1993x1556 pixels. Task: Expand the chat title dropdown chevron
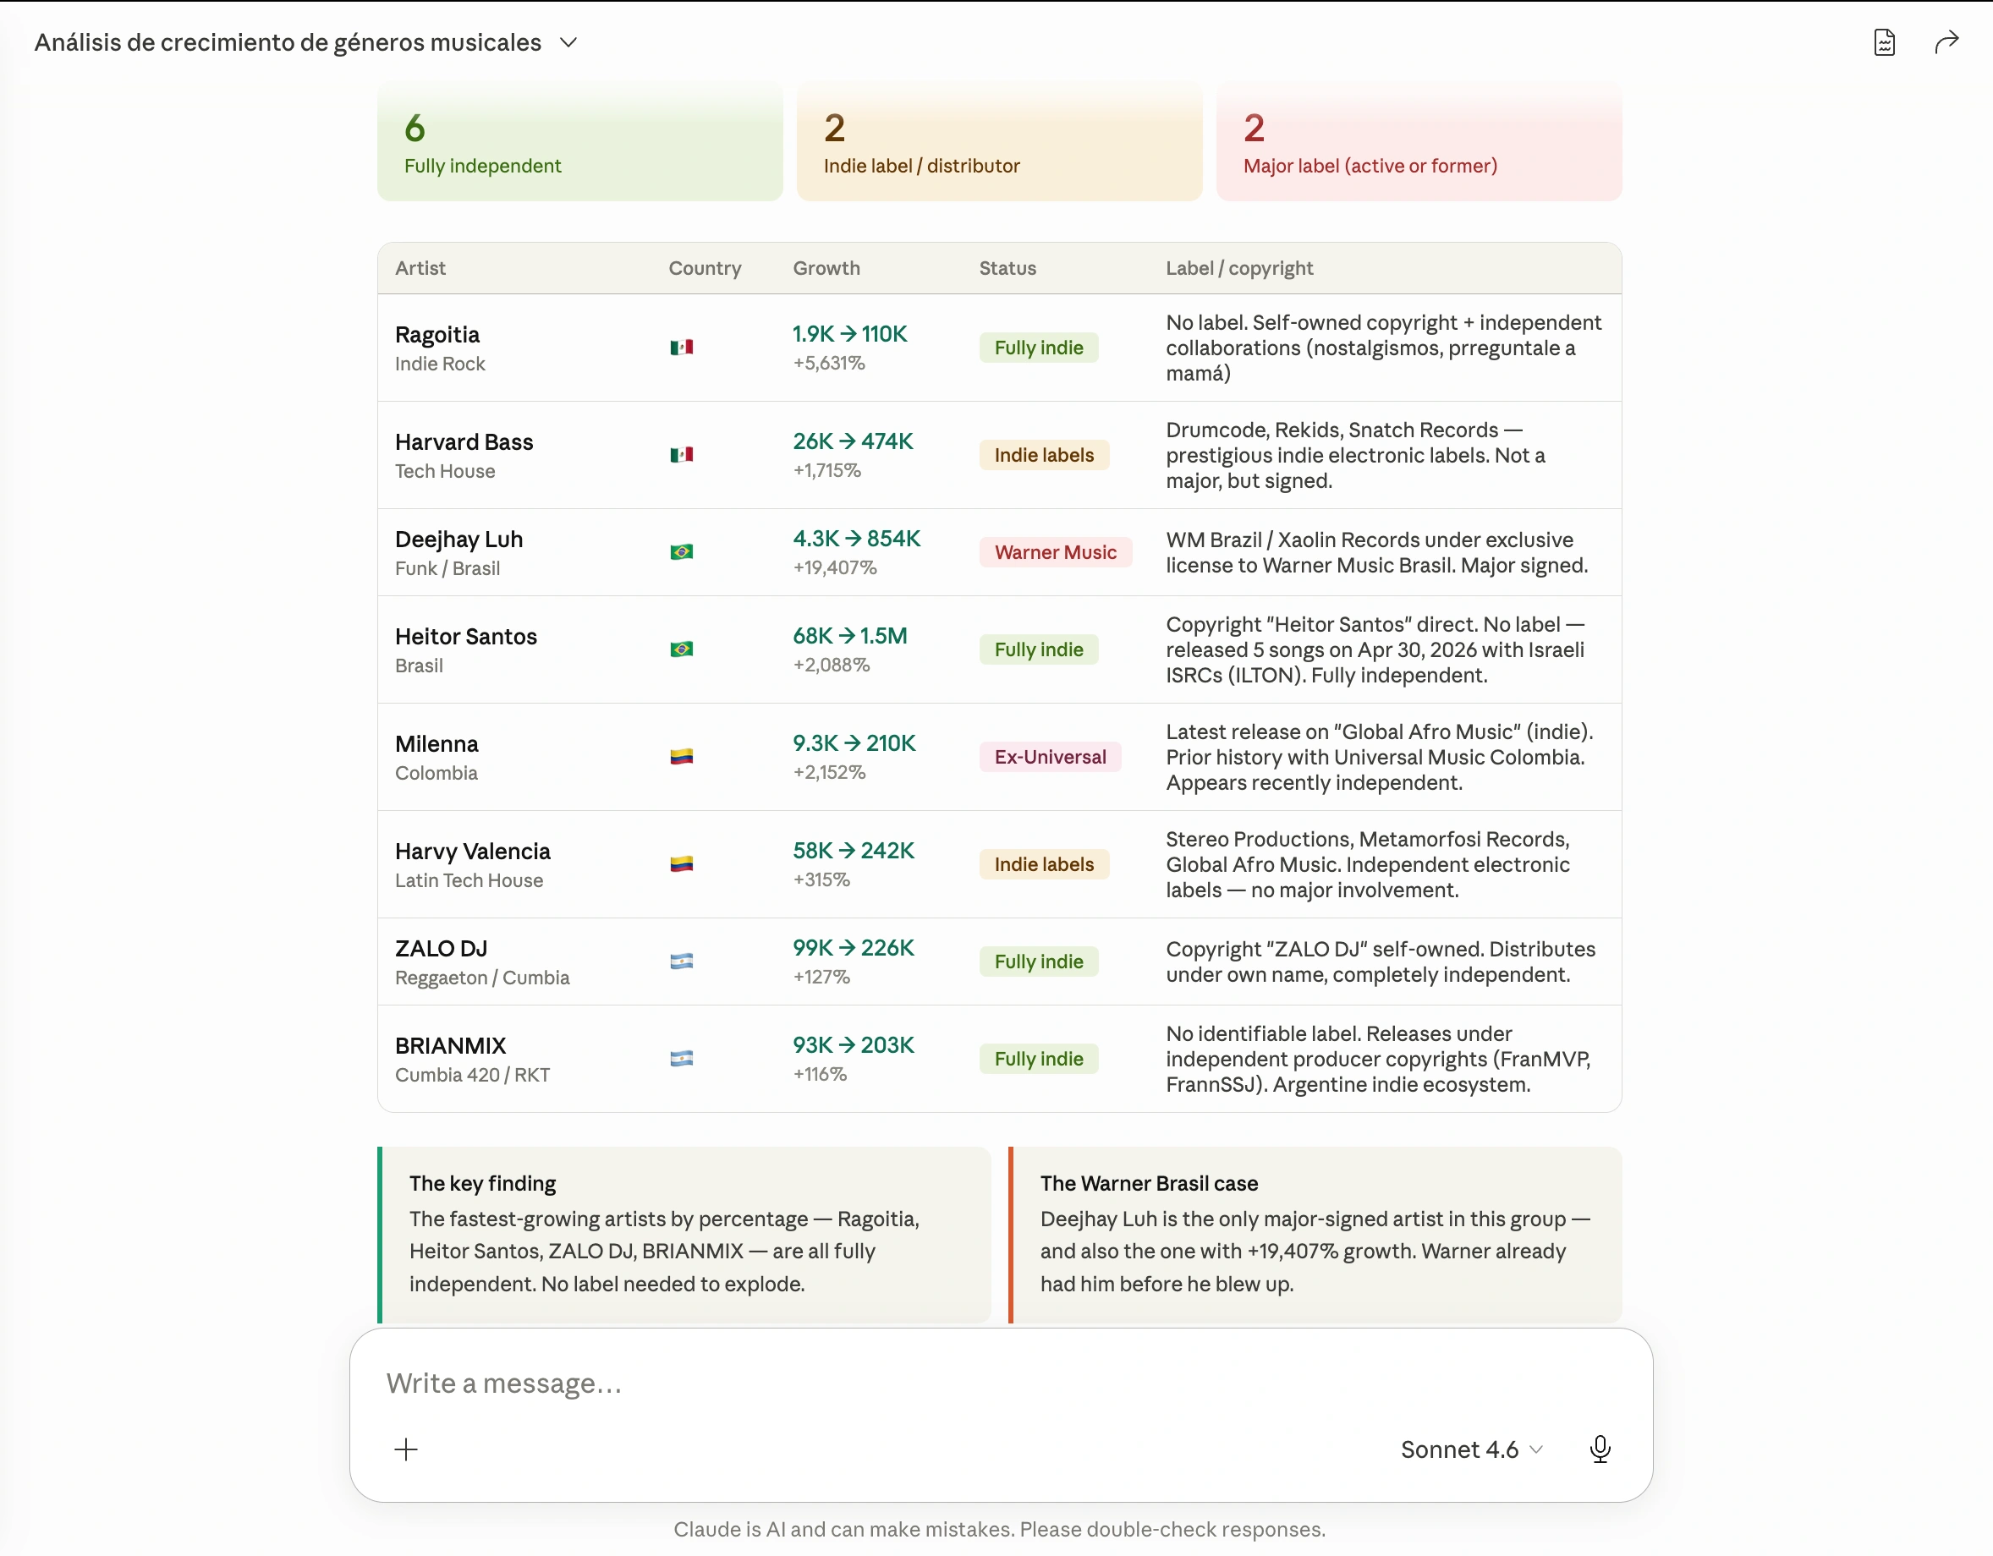click(568, 43)
